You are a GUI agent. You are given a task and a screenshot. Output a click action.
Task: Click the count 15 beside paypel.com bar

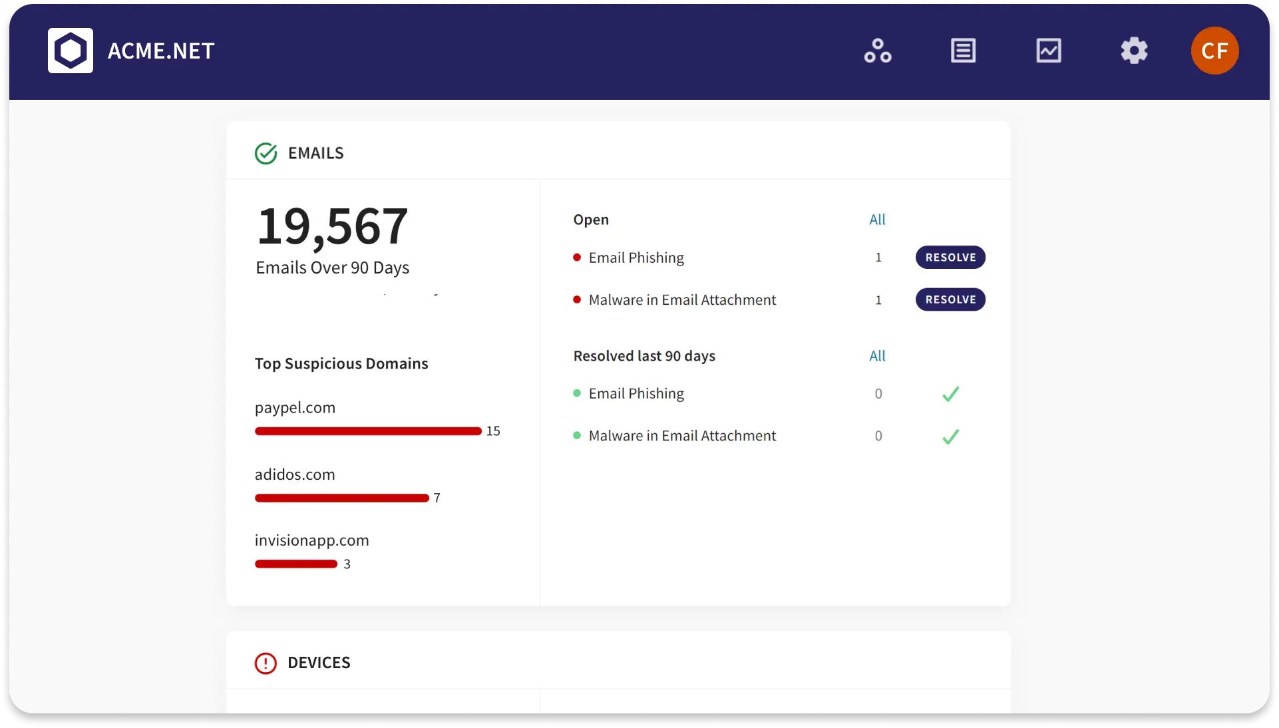click(493, 431)
